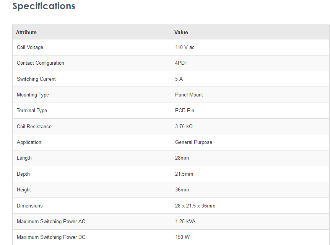Image resolution: width=330 pixels, height=245 pixels.
Task: Click the Height attribute label
Action: click(24, 190)
